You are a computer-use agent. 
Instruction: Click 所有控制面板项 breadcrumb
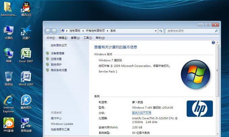[x=95, y=31]
